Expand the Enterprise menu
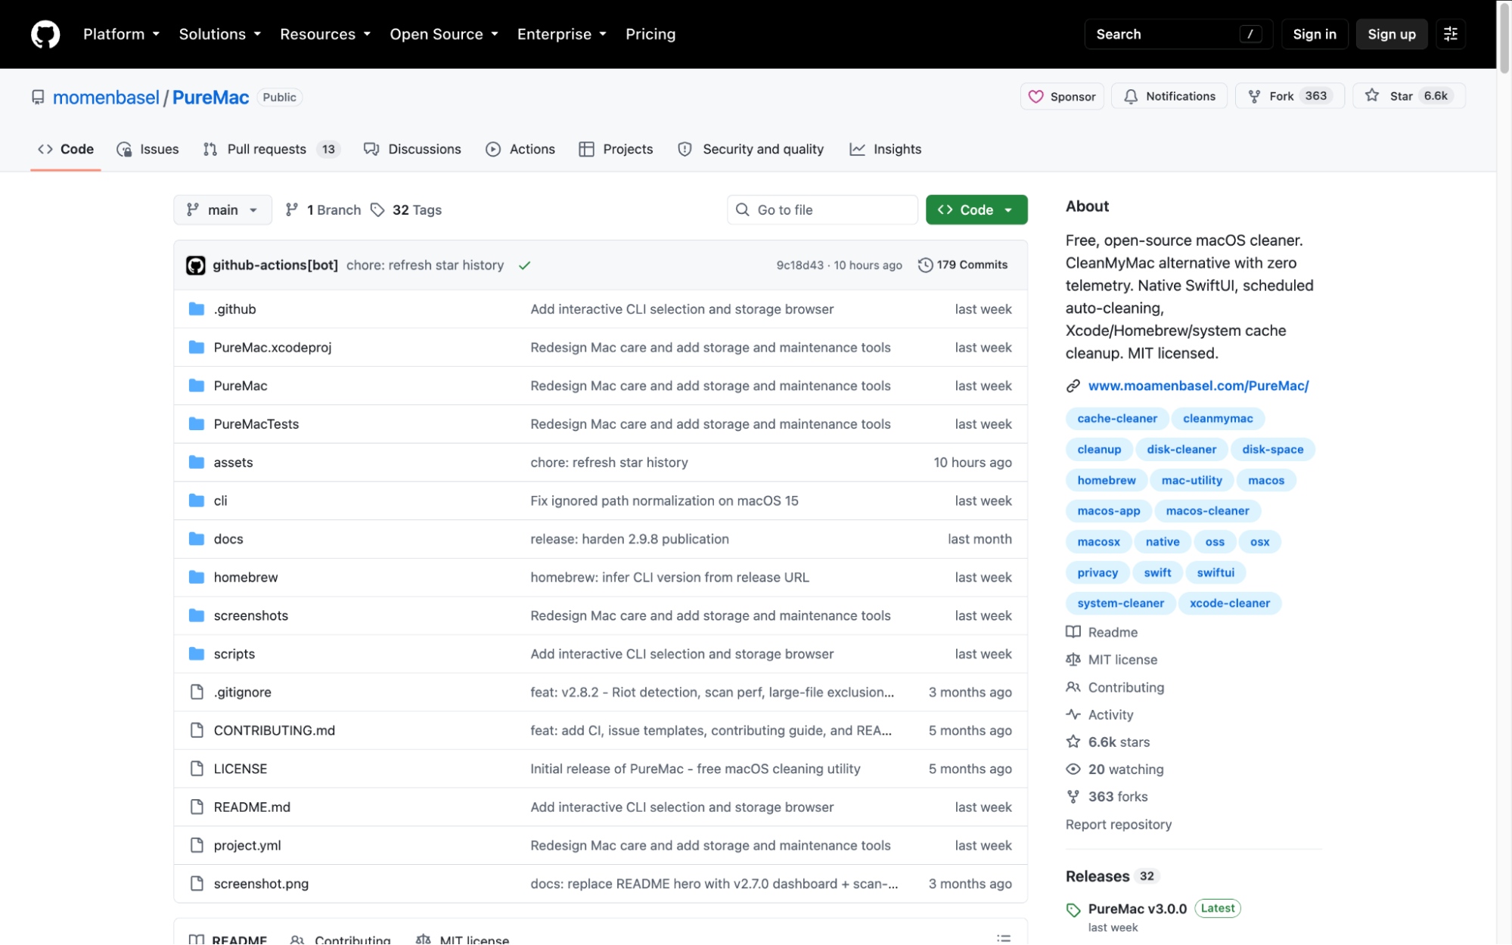Viewport: 1512px width, 945px height. [561, 34]
